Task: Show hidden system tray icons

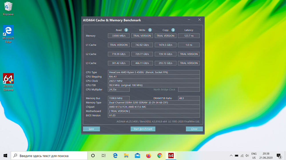Action: (x=231, y=156)
